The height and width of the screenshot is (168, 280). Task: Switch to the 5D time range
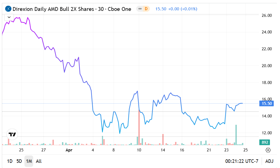click(x=19, y=161)
